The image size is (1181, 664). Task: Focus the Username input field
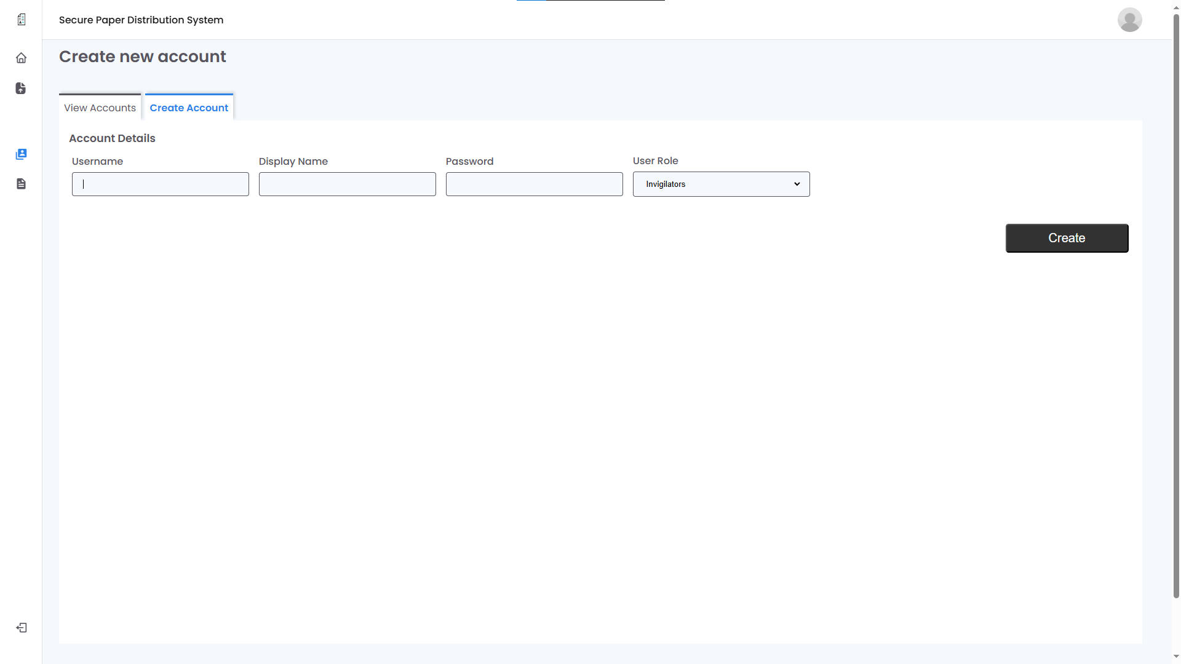tap(161, 184)
